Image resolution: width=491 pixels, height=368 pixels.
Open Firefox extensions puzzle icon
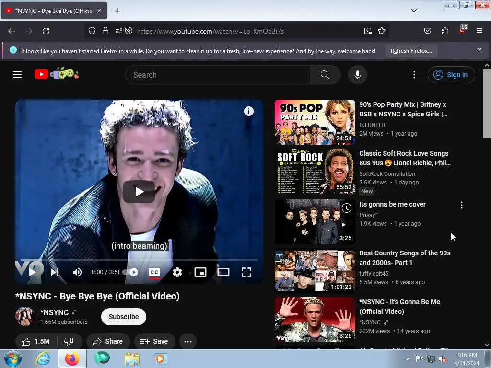pos(445,31)
